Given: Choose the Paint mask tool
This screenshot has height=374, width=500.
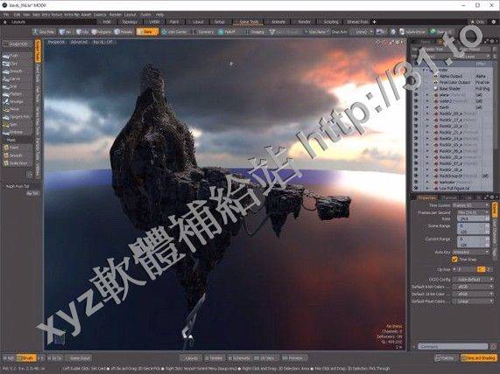Looking at the screenshot, I should pyautogui.click(x=17, y=148).
